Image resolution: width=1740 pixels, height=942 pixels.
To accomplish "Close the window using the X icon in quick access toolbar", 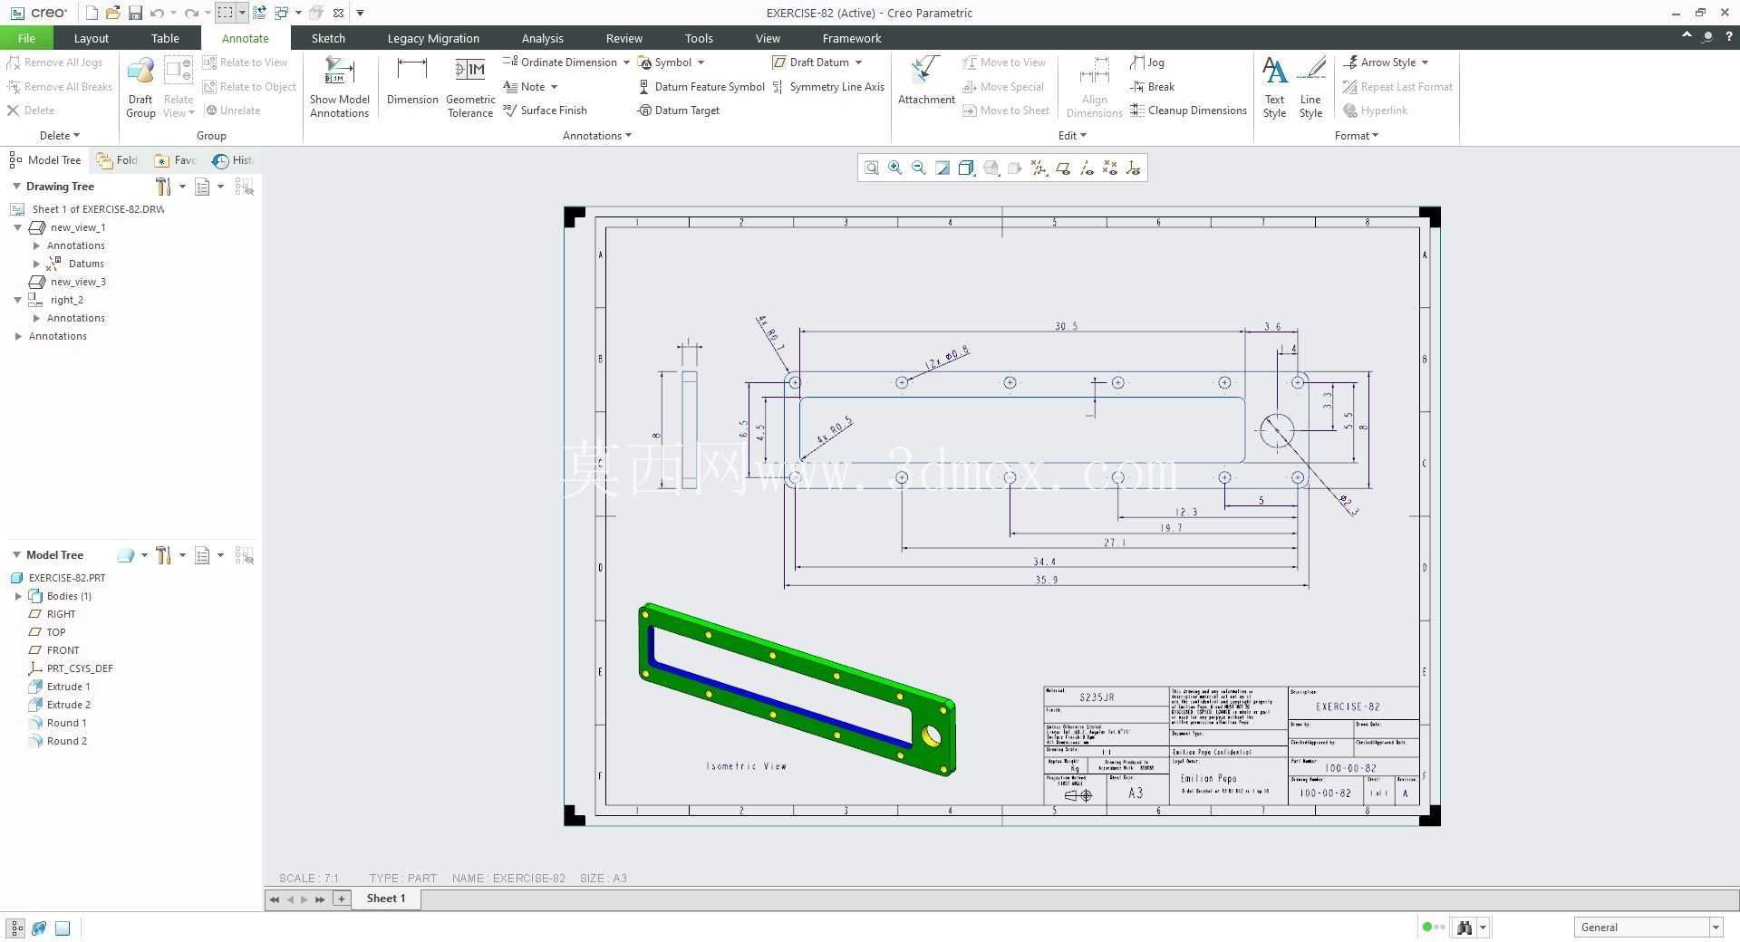I will click(x=338, y=13).
